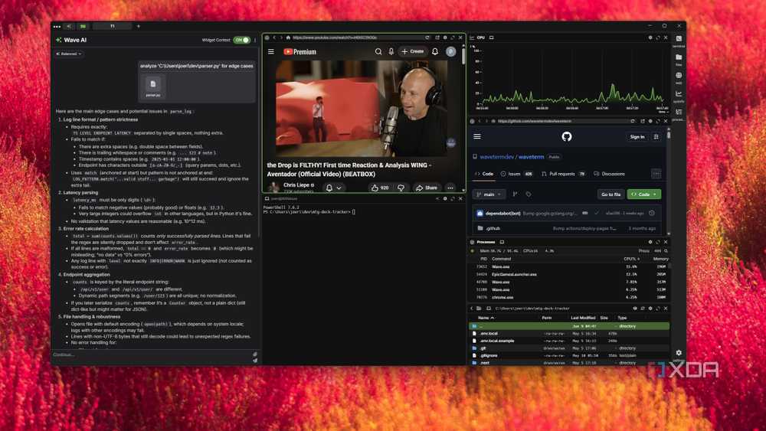This screenshot has height=431, width=766.
Task: Turn off the Widget Context toggle
Action: [x=241, y=40]
